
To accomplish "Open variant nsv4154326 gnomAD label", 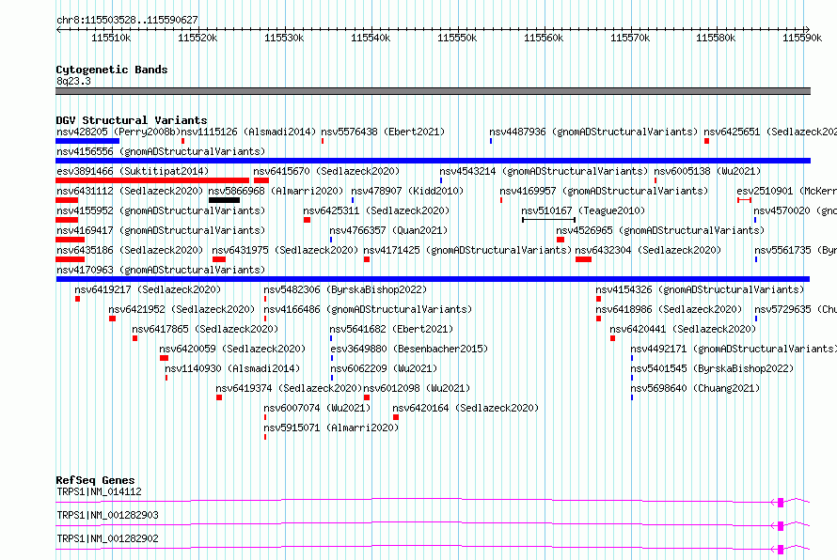I will 700,289.
